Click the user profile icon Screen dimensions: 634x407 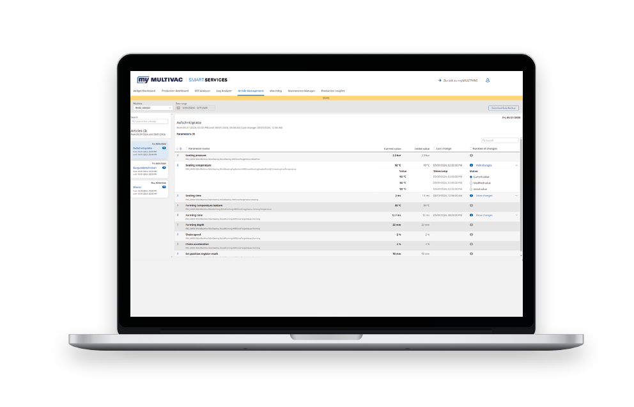click(x=487, y=81)
